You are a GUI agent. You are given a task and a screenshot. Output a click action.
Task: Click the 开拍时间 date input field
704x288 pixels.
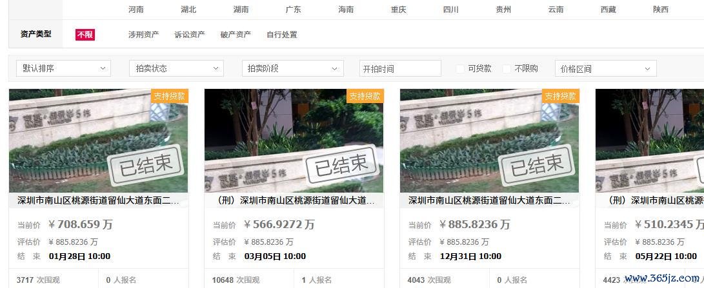pyautogui.click(x=400, y=68)
